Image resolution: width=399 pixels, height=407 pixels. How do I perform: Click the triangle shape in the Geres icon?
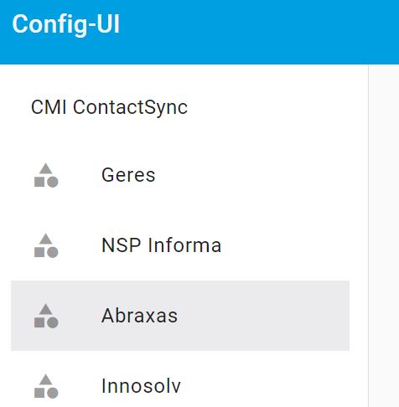pyautogui.click(x=45, y=169)
